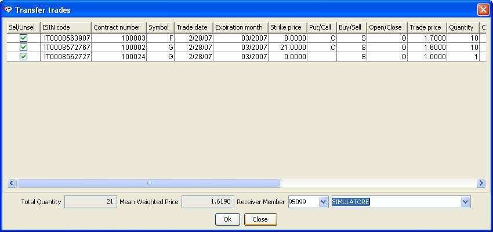
Task: Click the Strike price column header
Action: 288,27
